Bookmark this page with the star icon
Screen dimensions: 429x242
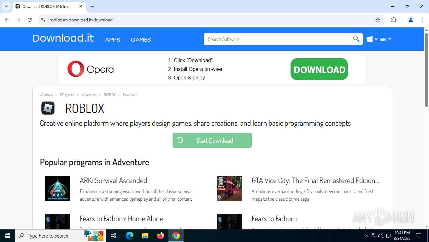pyautogui.click(x=378, y=20)
